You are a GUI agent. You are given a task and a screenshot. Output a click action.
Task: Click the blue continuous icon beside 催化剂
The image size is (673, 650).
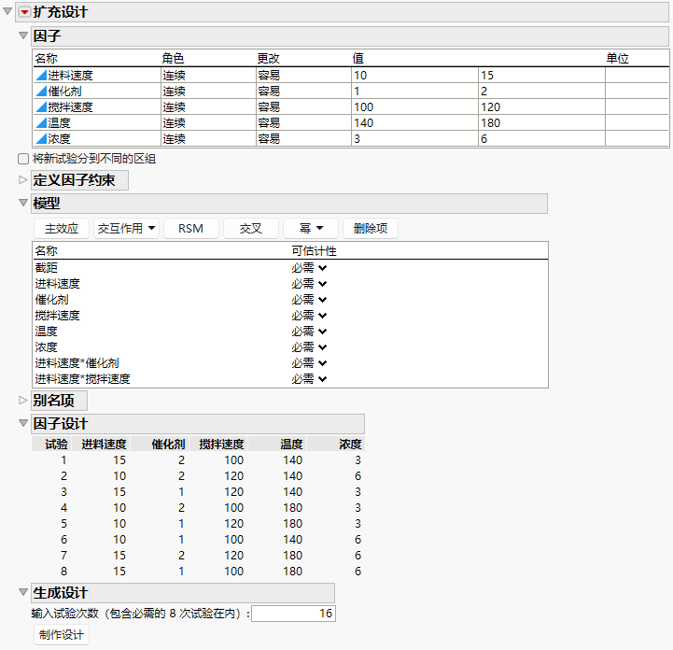41,92
